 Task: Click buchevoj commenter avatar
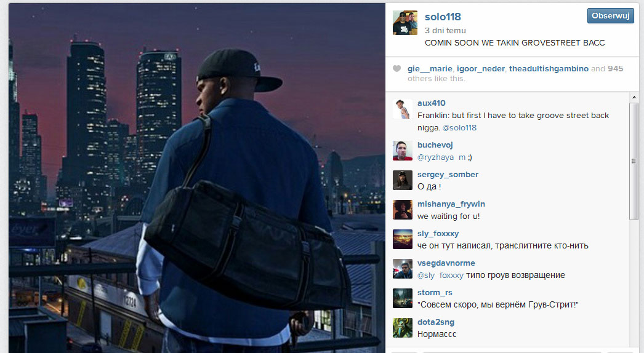coord(403,151)
